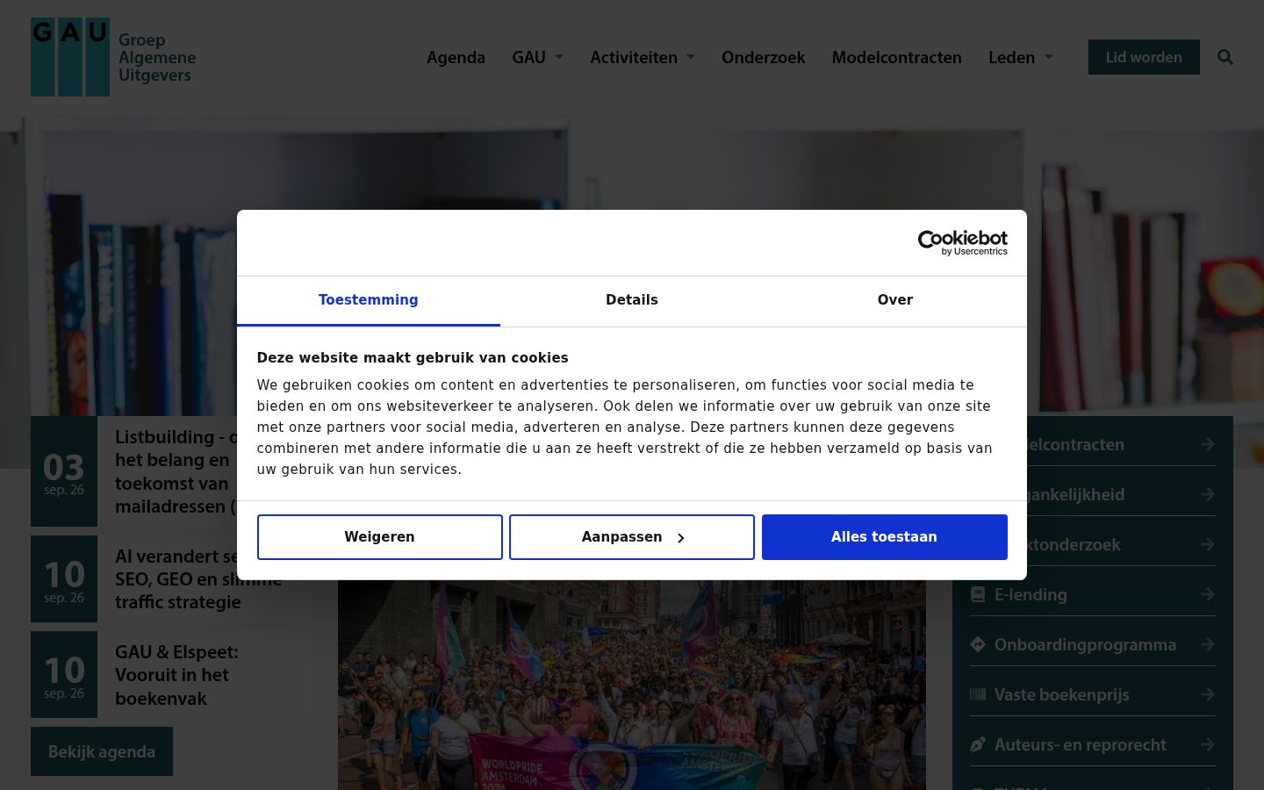Click 10 sep date tile beside GAU & Elspeet

(x=64, y=675)
